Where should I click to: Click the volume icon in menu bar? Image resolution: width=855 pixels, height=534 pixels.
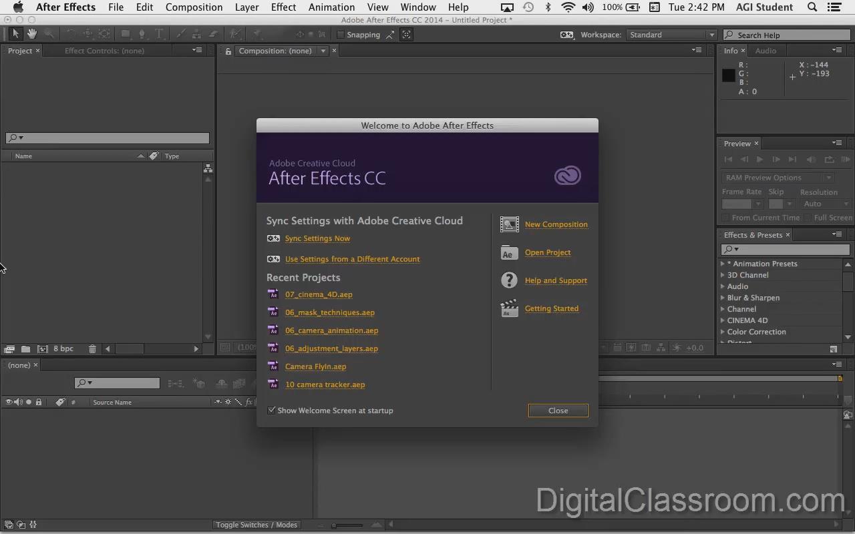[x=588, y=7]
